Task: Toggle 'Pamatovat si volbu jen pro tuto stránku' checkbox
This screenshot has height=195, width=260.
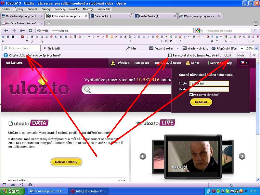Action: (170, 55)
